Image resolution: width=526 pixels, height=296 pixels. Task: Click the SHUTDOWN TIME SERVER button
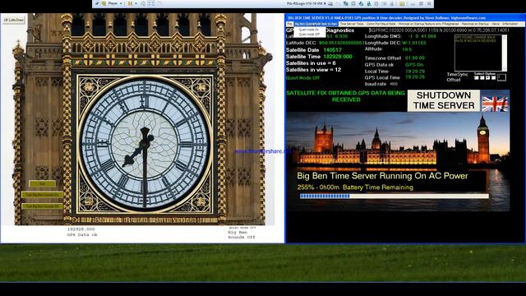coord(444,100)
